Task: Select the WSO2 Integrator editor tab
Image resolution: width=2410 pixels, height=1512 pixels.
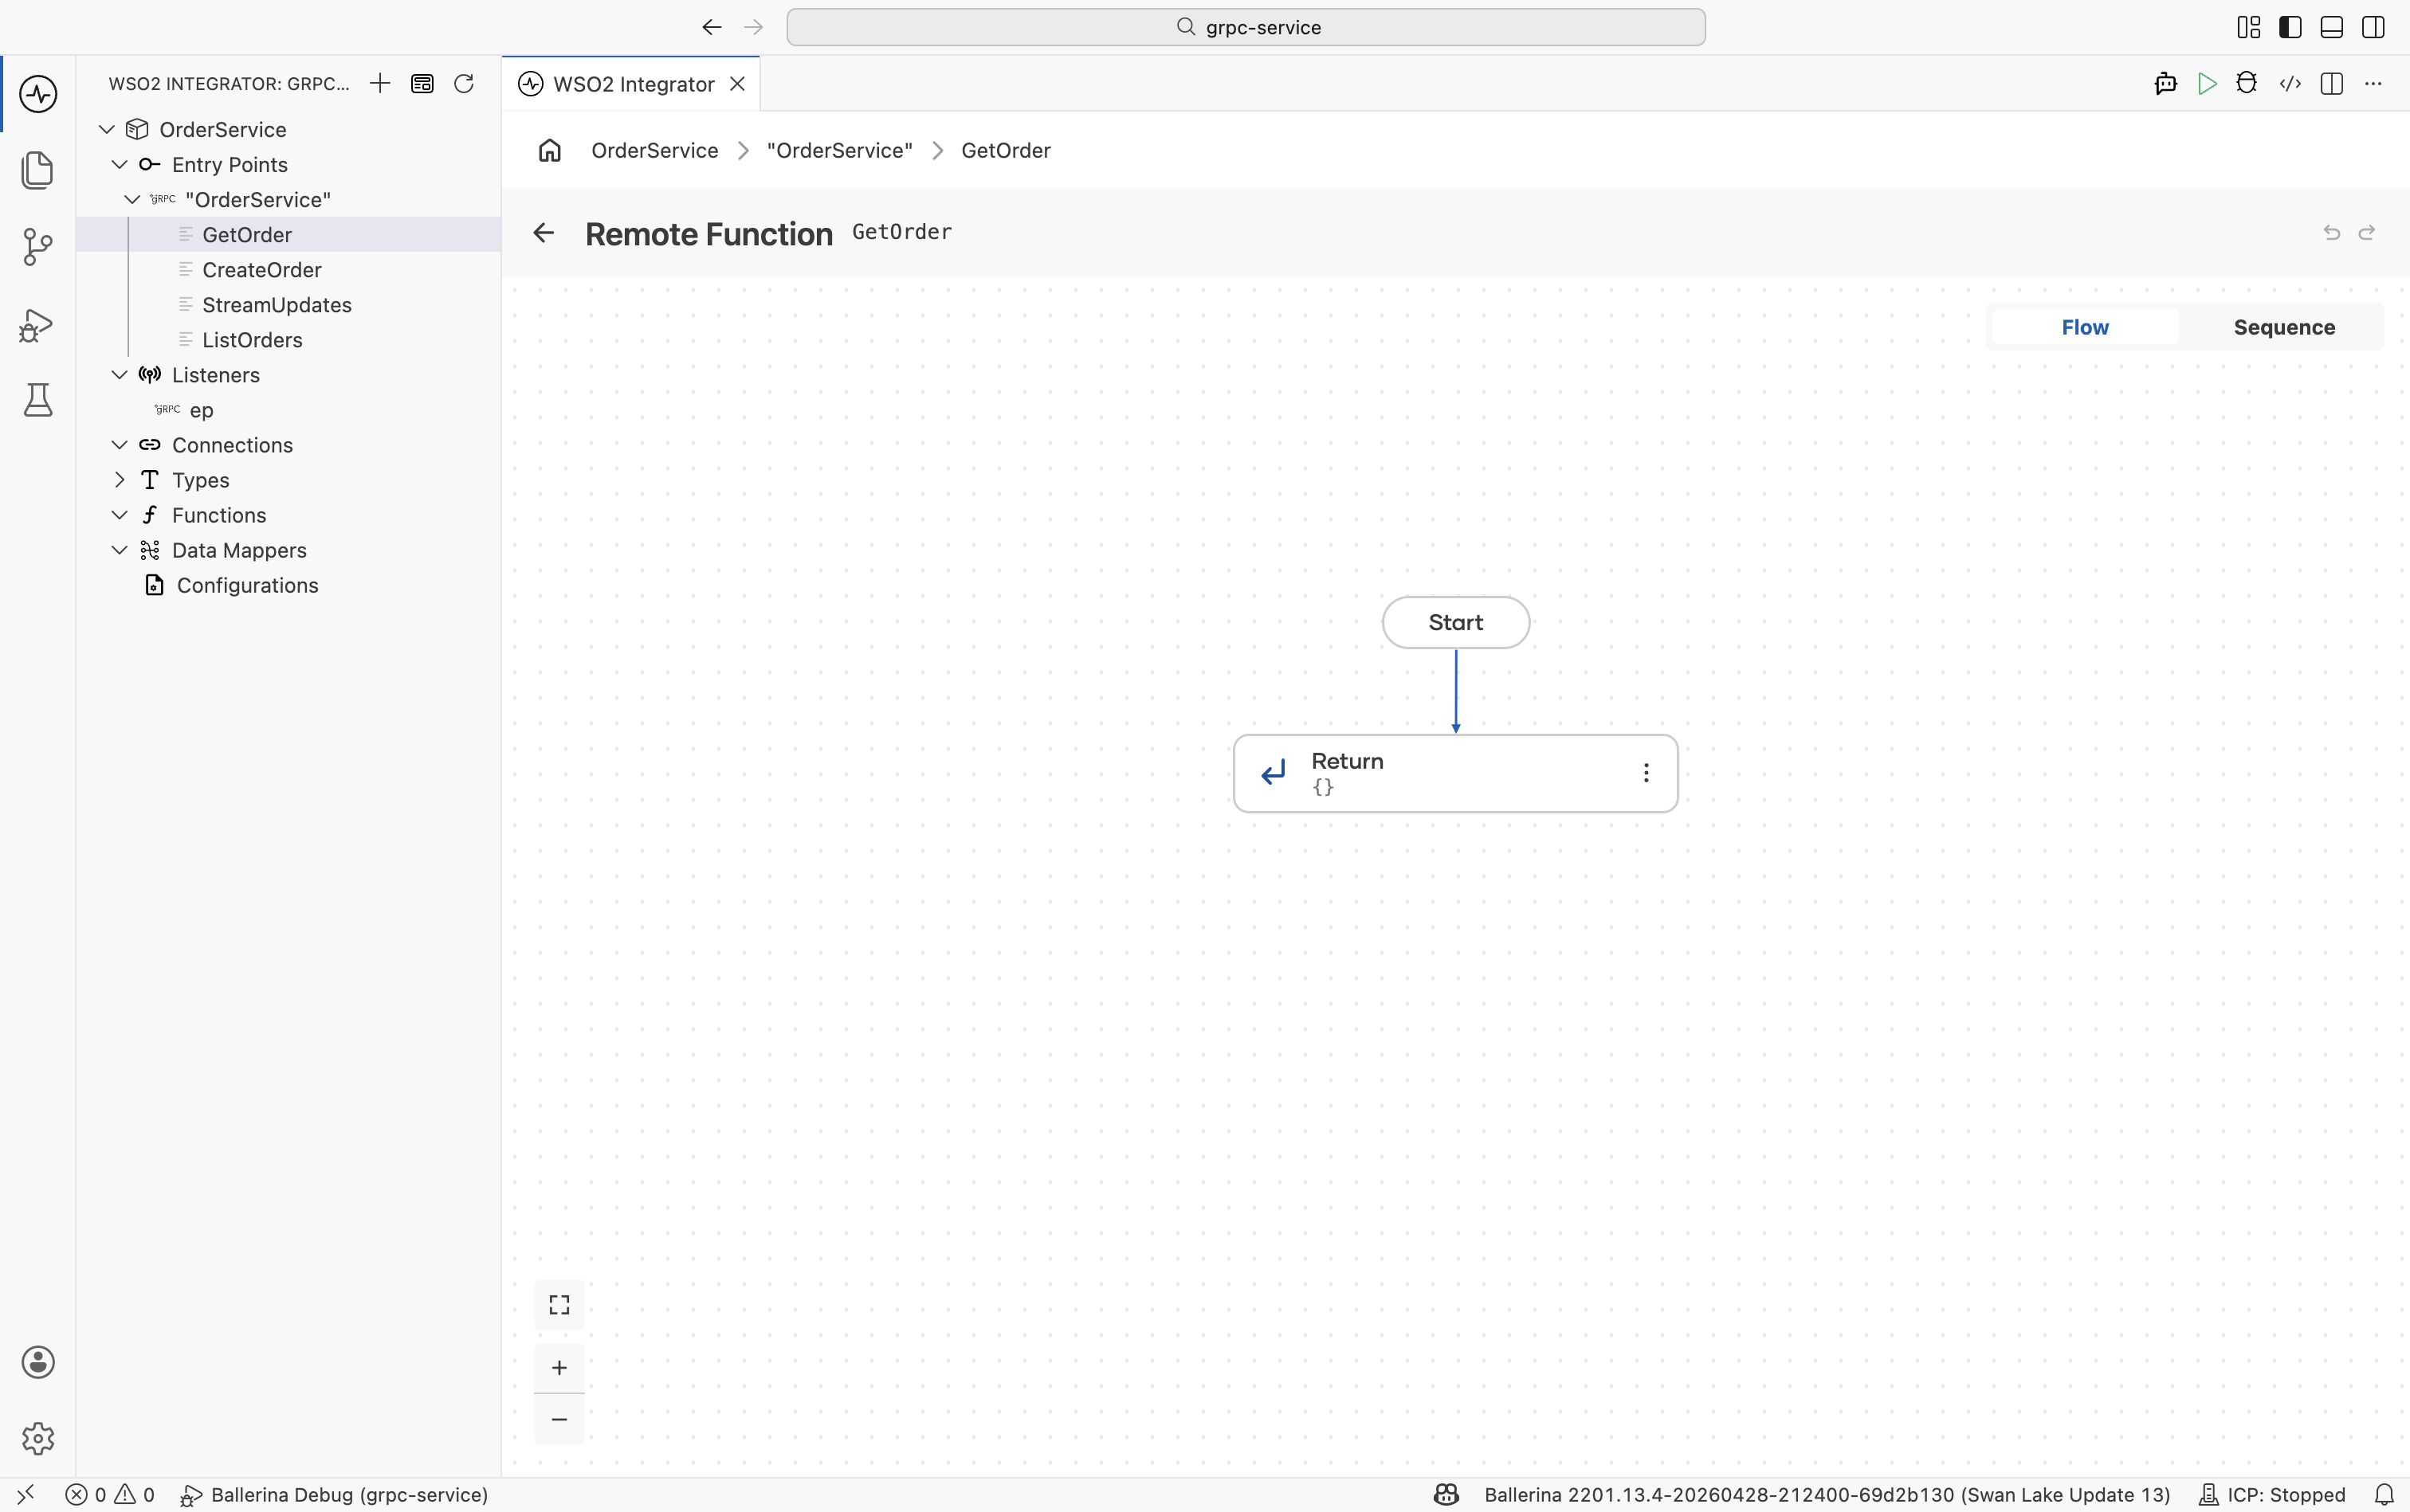Action: pos(632,84)
